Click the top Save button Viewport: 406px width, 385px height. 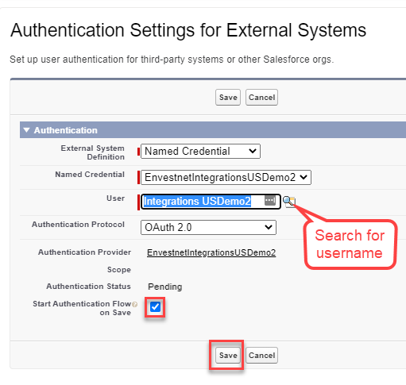[x=228, y=98]
